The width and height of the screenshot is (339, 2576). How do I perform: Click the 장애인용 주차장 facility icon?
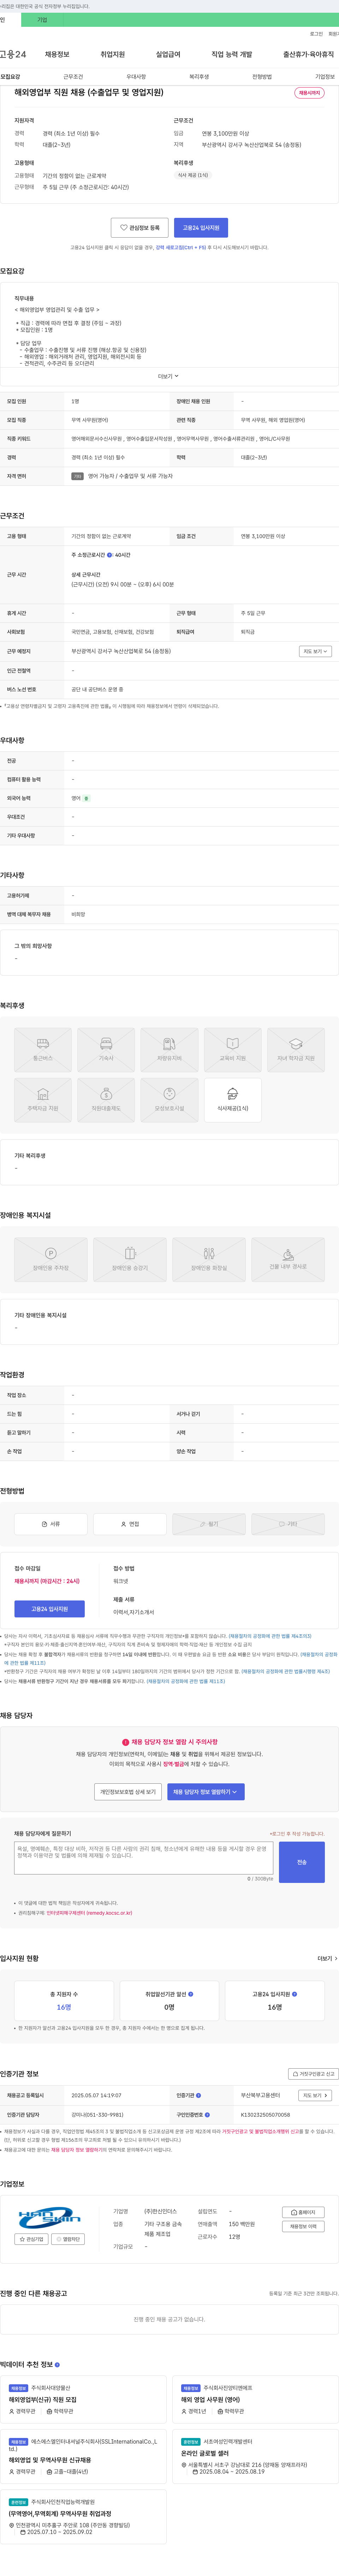pos(51,1260)
